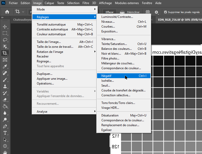Select the Rectangular Marquee tool
202x154 pixels.
click(x=5, y=33)
